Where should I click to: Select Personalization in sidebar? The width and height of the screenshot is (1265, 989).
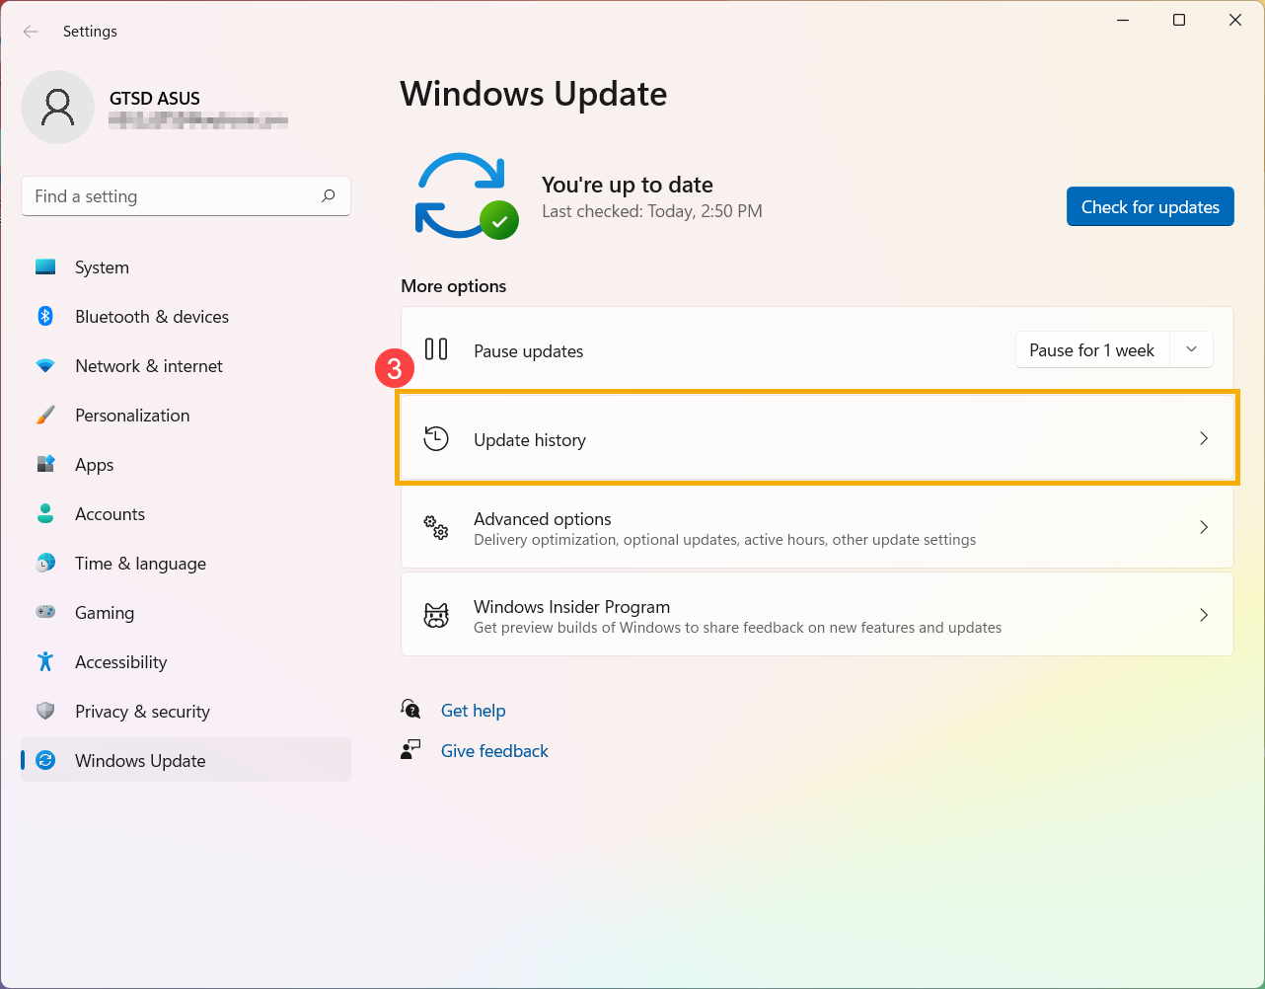(x=186, y=416)
